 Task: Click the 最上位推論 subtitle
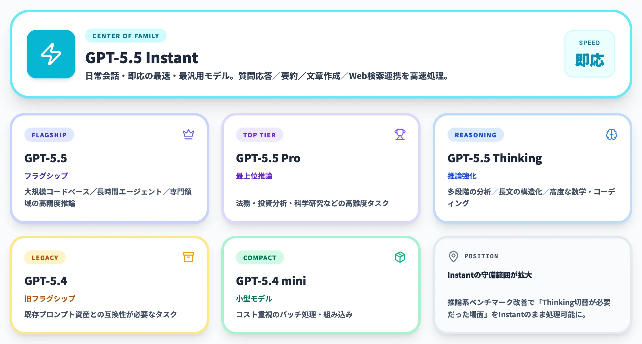[x=254, y=176]
